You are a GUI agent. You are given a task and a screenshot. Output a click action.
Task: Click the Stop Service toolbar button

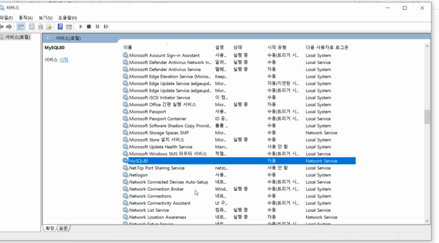point(89,27)
